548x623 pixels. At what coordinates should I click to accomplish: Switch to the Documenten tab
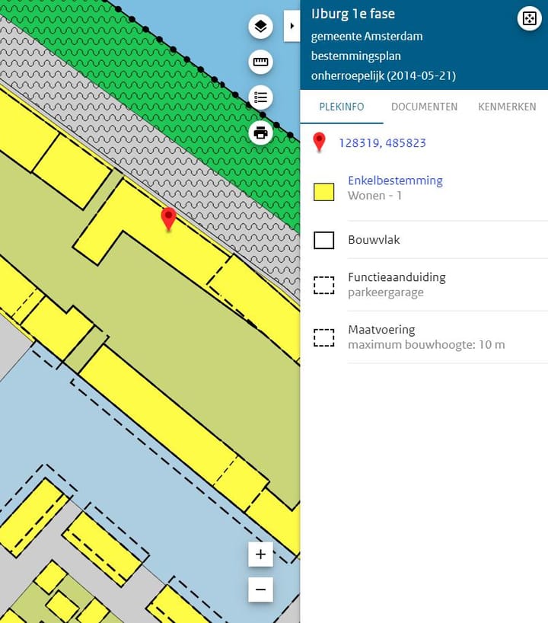click(424, 107)
